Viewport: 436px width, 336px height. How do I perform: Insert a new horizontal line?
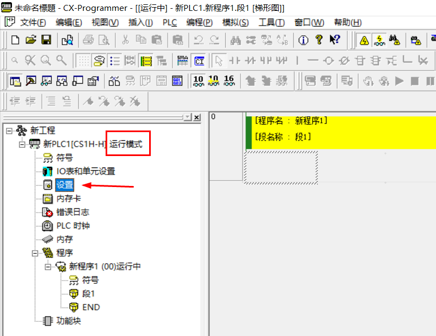313,60
